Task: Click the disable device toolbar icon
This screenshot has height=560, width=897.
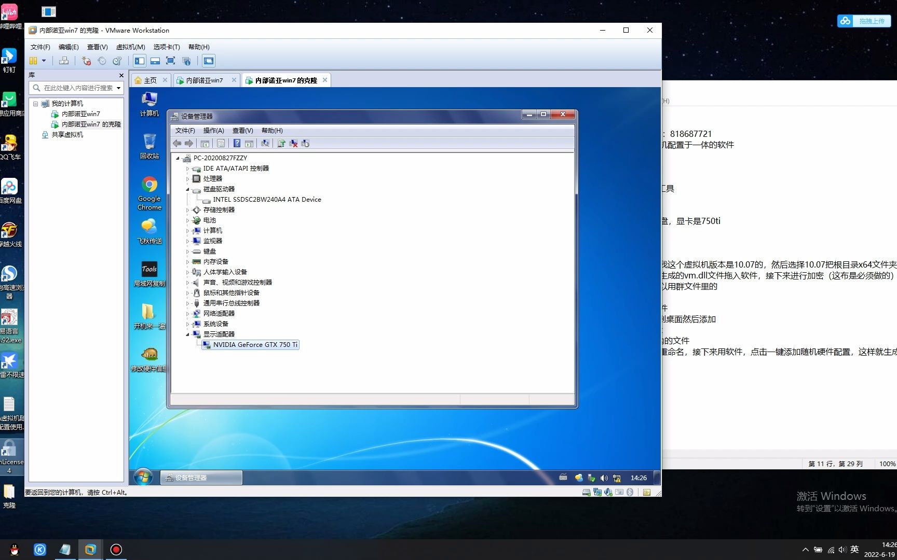Action: point(305,144)
